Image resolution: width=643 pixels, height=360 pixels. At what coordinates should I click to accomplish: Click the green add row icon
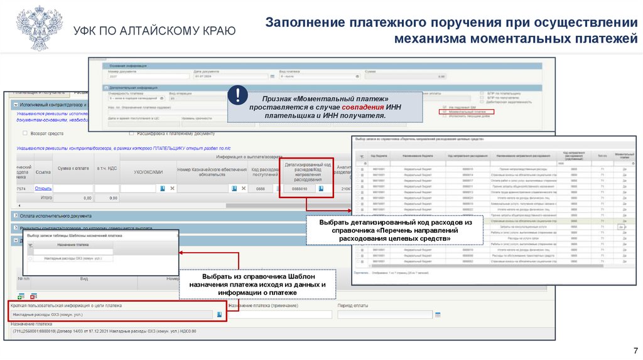tap(21, 296)
